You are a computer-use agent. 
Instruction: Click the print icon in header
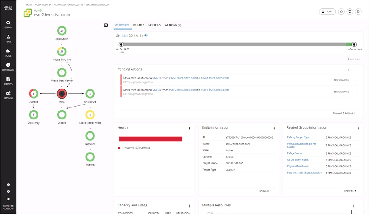[358, 12]
